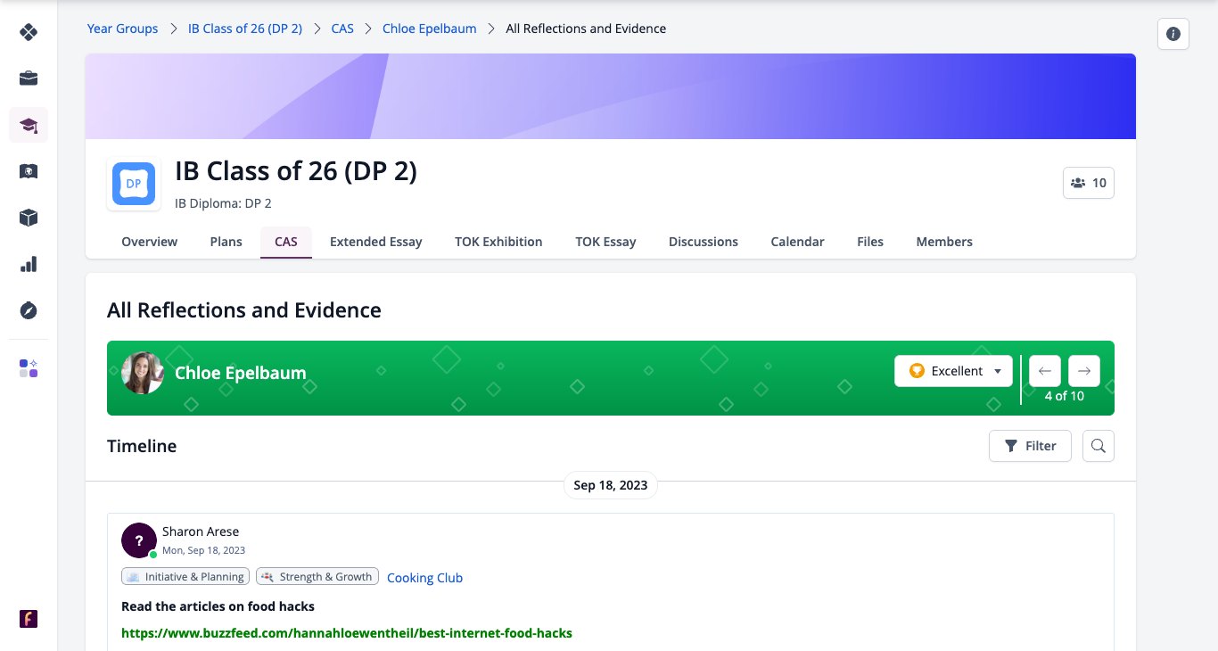This screenshot has height=651, width=1218.
Task: Click the Chloe Epelbaum breadcrumb link
Action: 430,29
